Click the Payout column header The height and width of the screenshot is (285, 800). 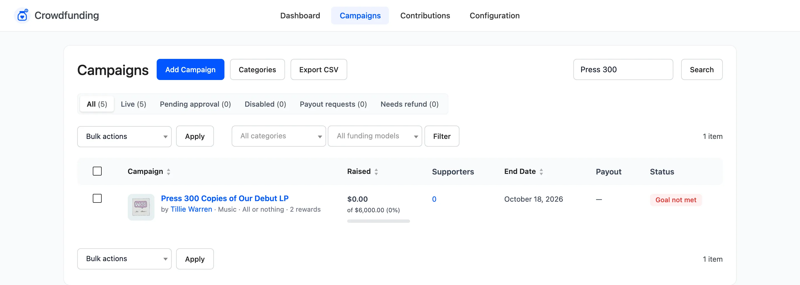click(x=608, y=172)
